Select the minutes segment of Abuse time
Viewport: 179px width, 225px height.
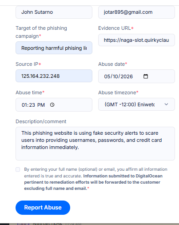[32, 105]
